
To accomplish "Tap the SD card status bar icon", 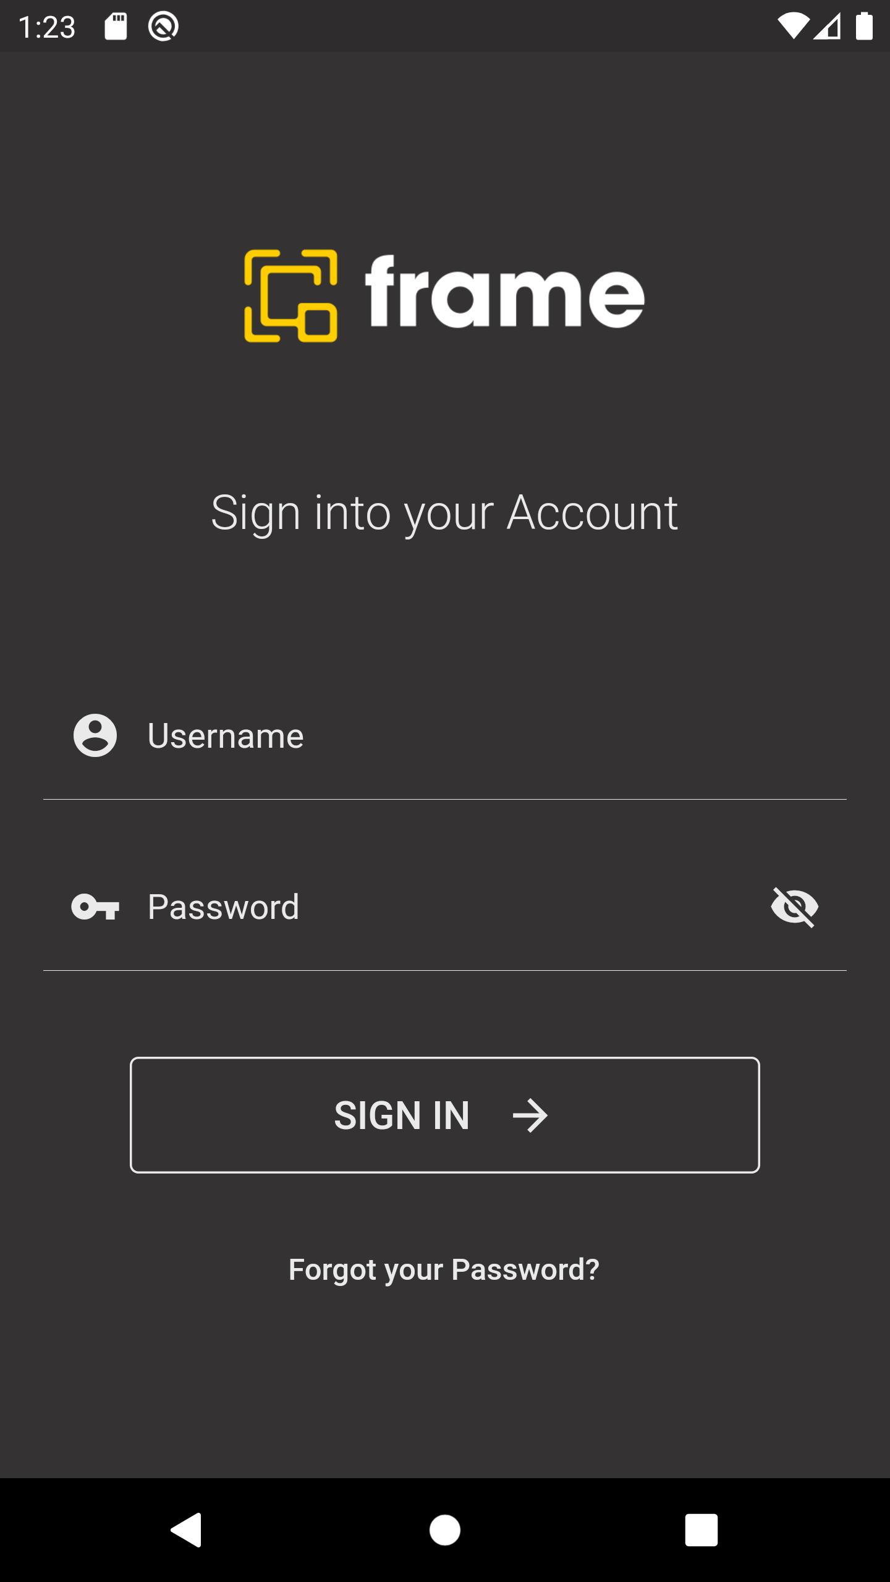I will (116, 27).
